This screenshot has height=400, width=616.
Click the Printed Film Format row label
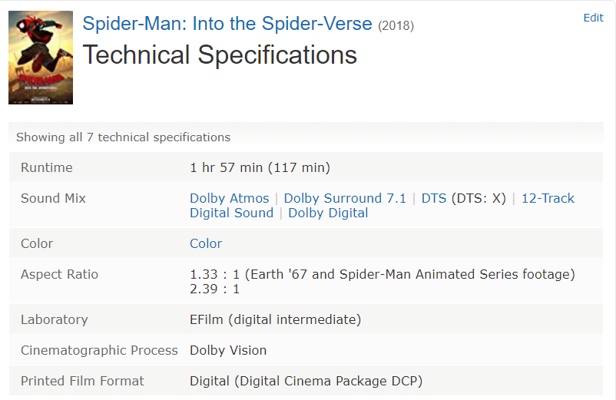(82, 381)
